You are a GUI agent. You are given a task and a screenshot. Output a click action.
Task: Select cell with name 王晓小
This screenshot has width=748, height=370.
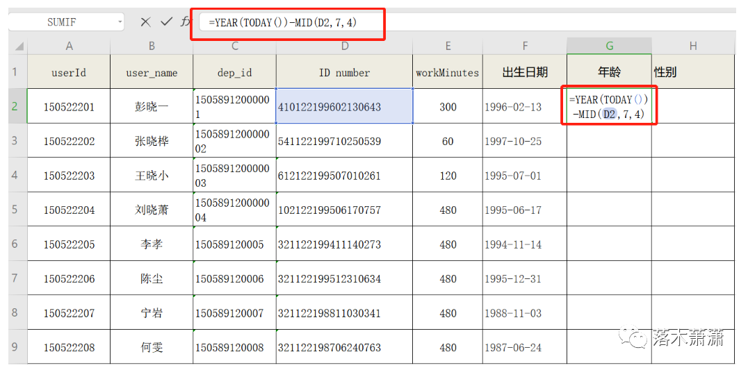tap(152, 175)
